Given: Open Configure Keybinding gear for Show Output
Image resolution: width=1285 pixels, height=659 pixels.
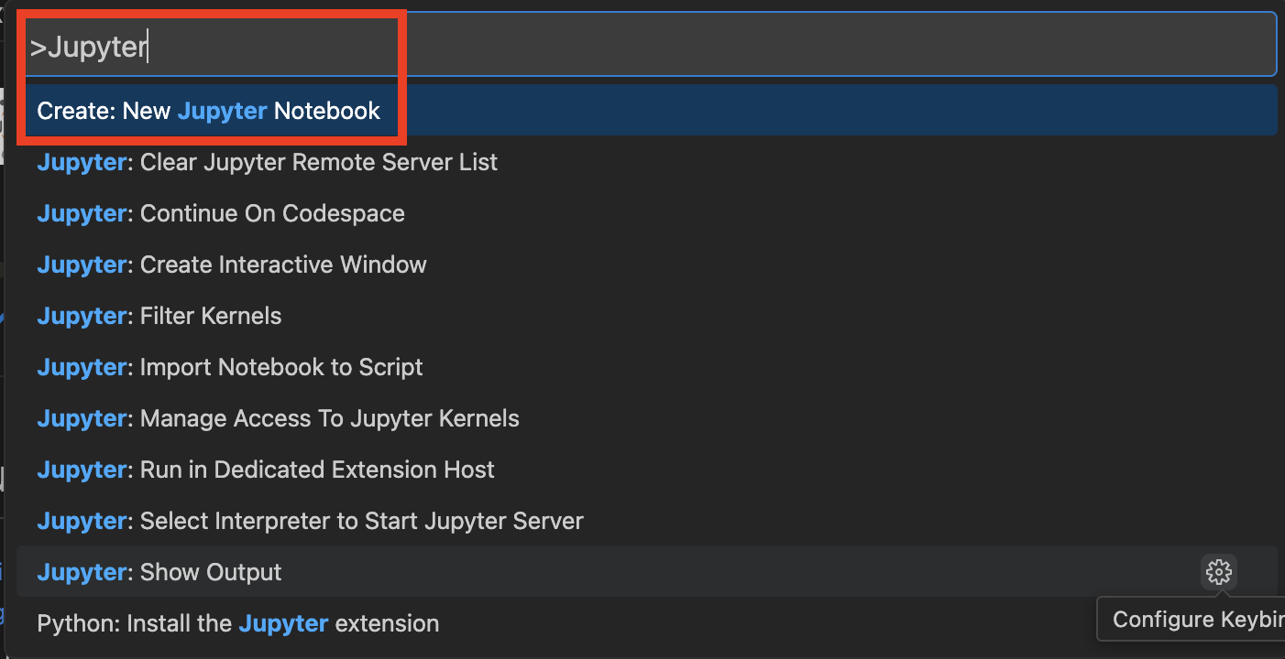Looking at the screenshot, I should tap(1218, 572).
